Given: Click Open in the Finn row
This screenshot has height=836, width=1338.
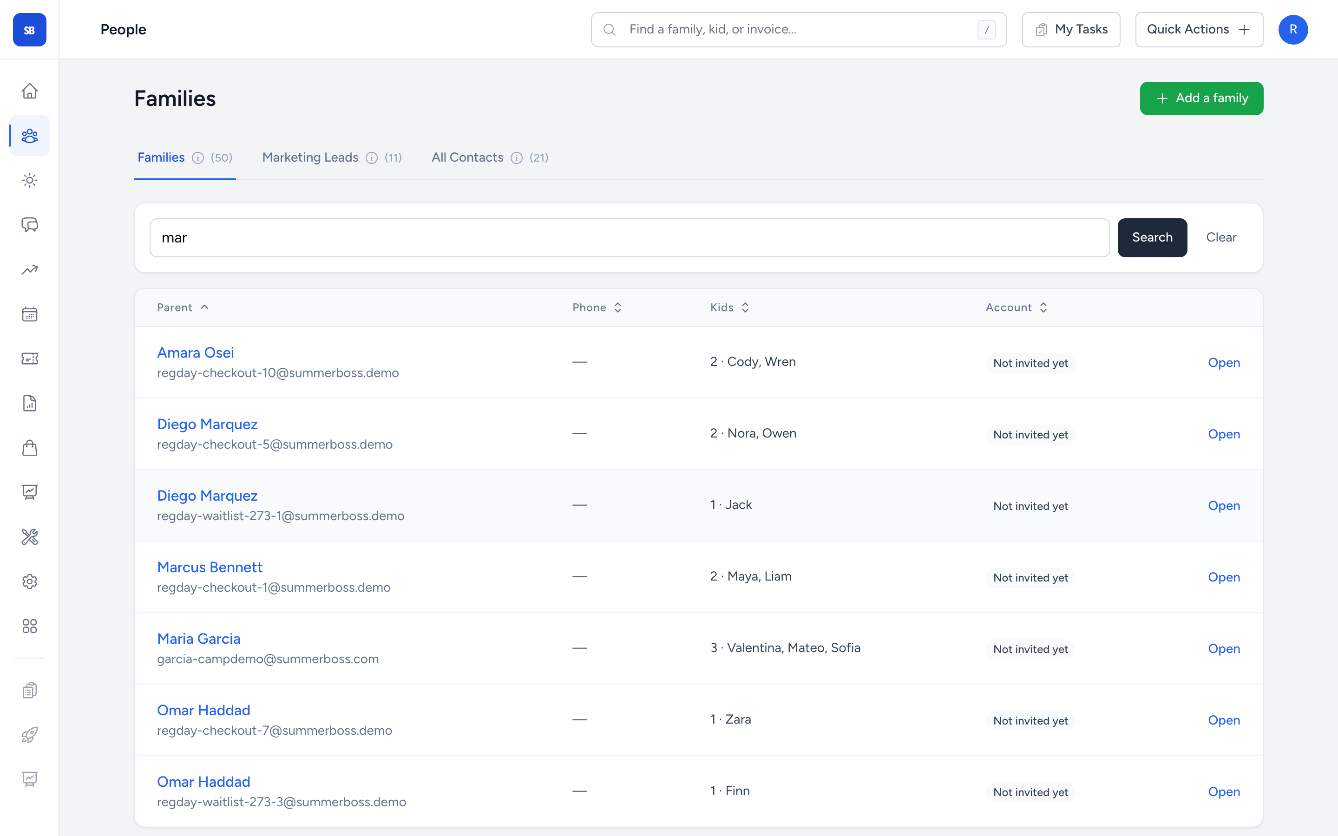Looking at the screenshot, I should (1224, 792).
